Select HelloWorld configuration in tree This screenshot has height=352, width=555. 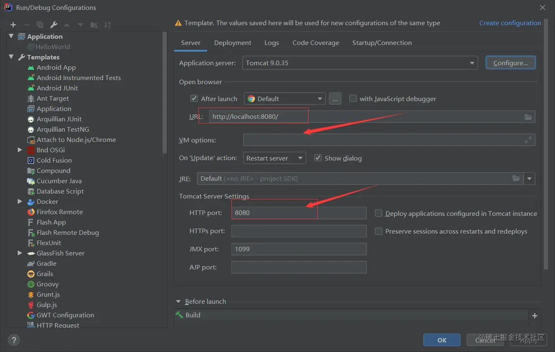(x=52, y=47)
